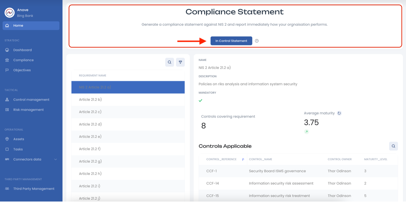Image resolution: width=406 pixels, height=203 pixels.
Task: Click the help icon beside In Control Statement
Action: point(257,41)
